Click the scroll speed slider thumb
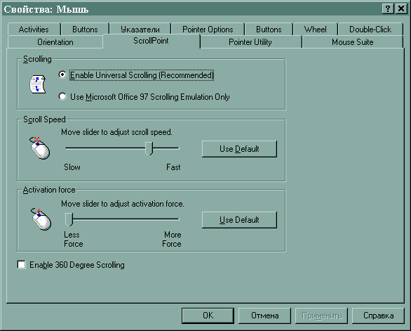Viewport: 411px width, 331px height. click(149, 148)
